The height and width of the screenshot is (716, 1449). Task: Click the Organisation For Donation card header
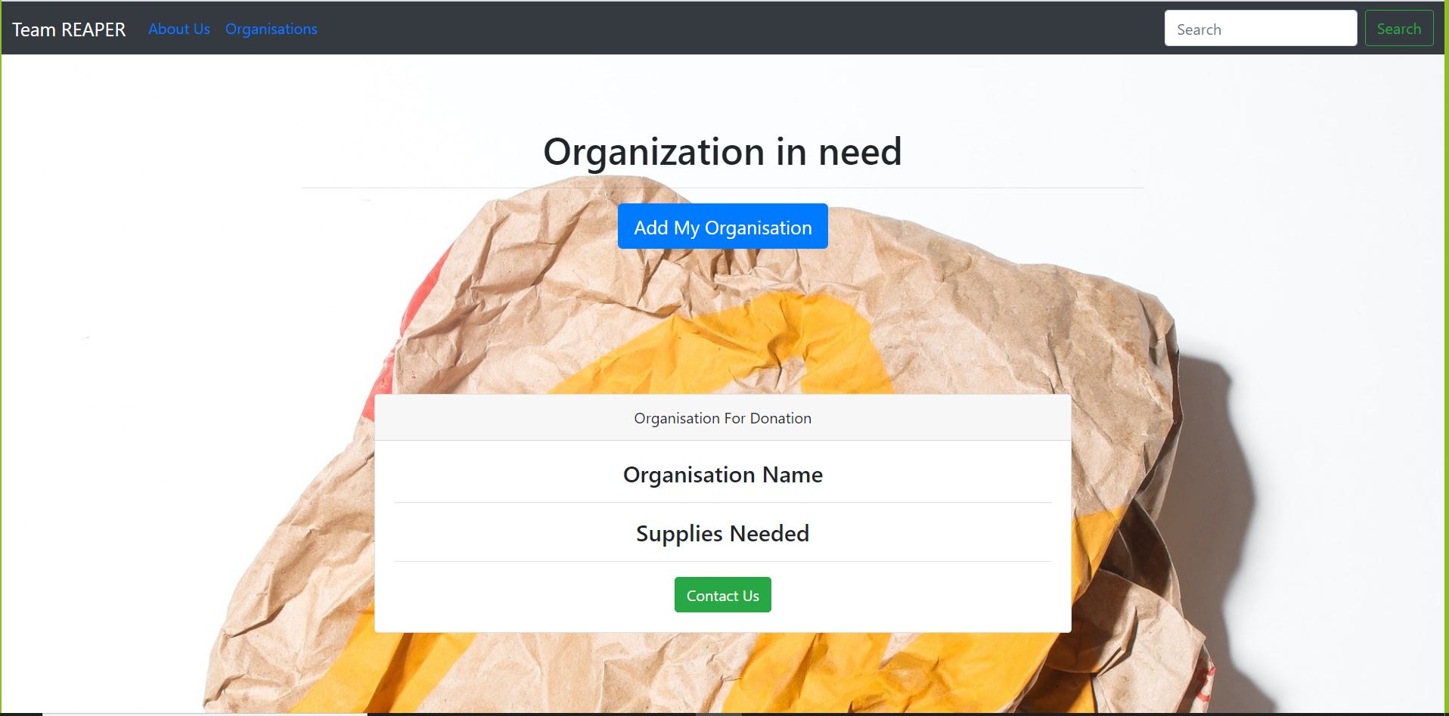coord(723,418)
